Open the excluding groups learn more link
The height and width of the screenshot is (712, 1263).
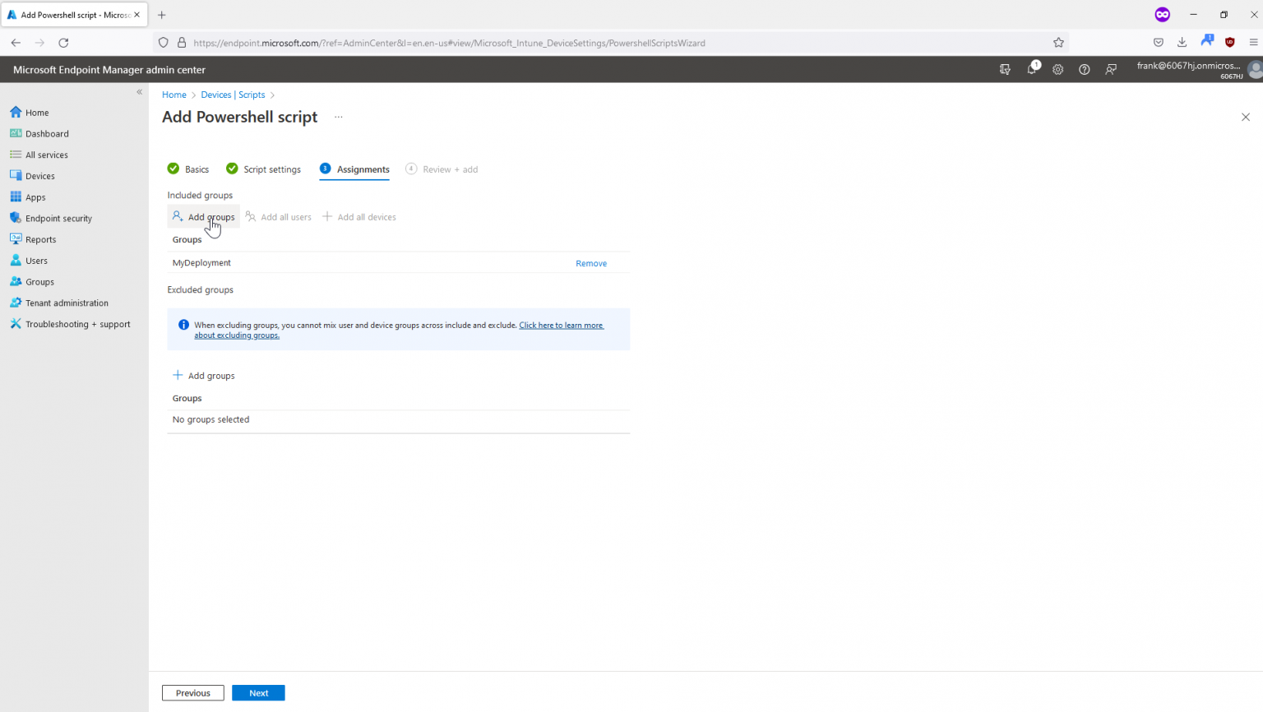point(561,325)
